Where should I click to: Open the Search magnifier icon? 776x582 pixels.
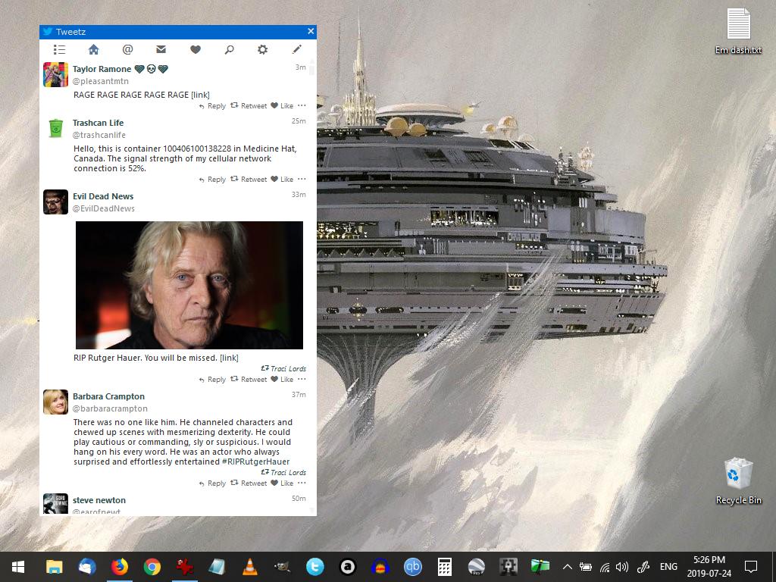[x=229, y=49]
